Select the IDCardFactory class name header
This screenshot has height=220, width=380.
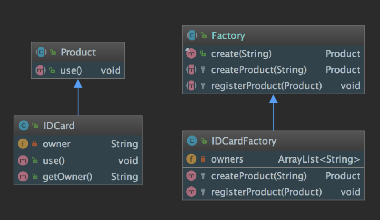[x=244, y=141]
